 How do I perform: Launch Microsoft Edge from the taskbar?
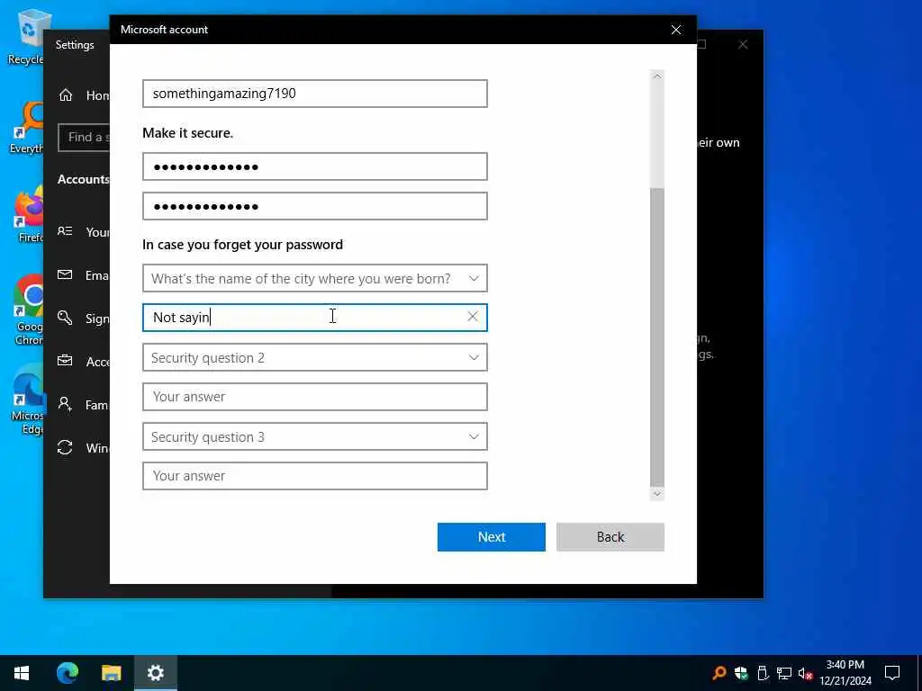tap(67, 673)
